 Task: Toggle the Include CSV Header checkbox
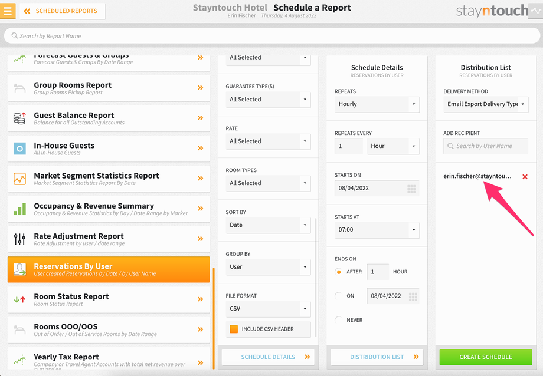234,329
